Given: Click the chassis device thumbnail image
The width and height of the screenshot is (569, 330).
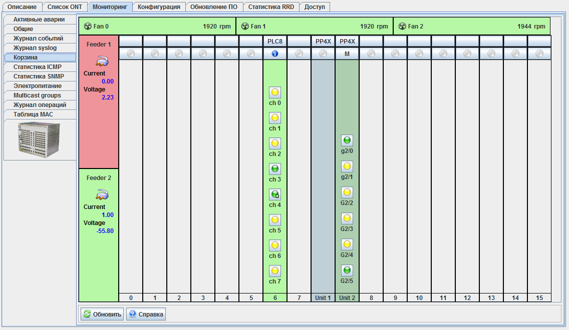Looking at the screenshot, I should [39, 140].
